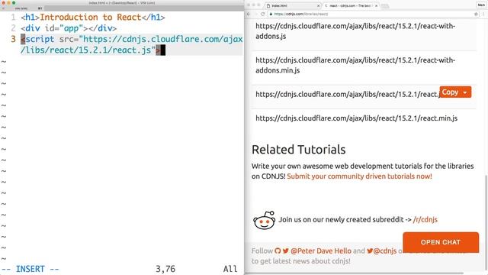
Task: Open a new tab in Chrome
Action: pos(385,6)
